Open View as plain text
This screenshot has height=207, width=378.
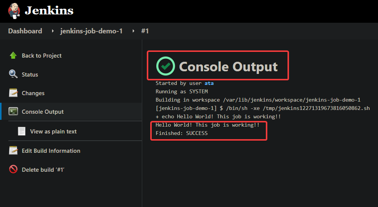[53, 132]
